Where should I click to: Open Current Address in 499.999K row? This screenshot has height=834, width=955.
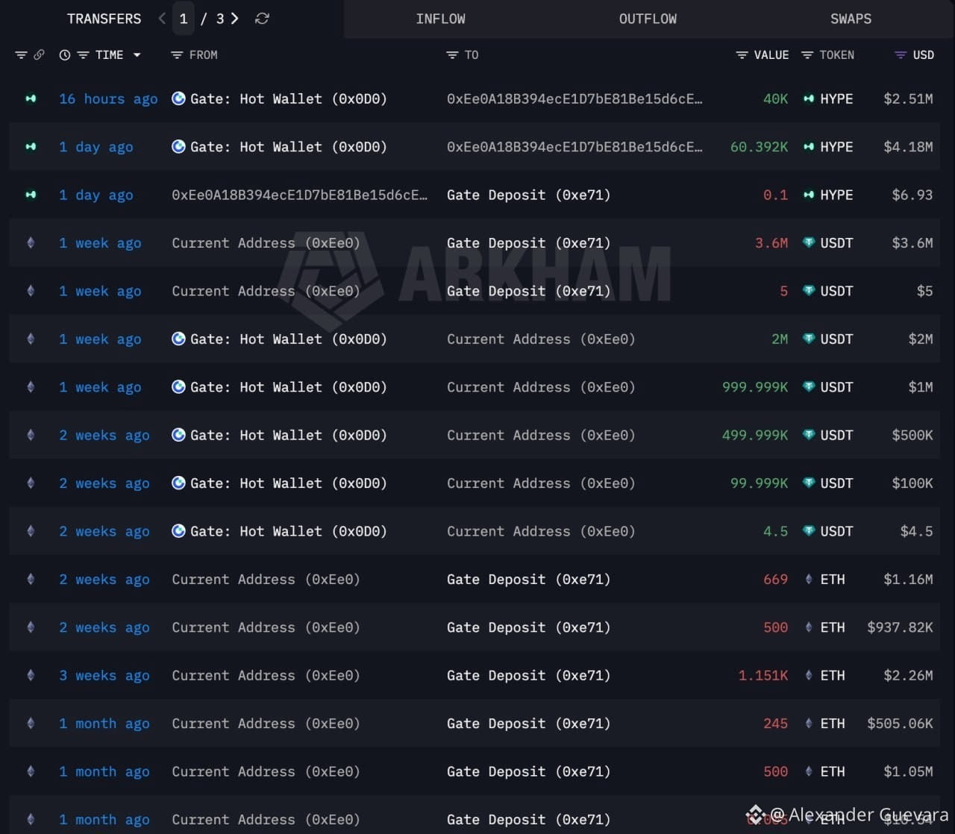pyautogui.click(x=541, y=435)
